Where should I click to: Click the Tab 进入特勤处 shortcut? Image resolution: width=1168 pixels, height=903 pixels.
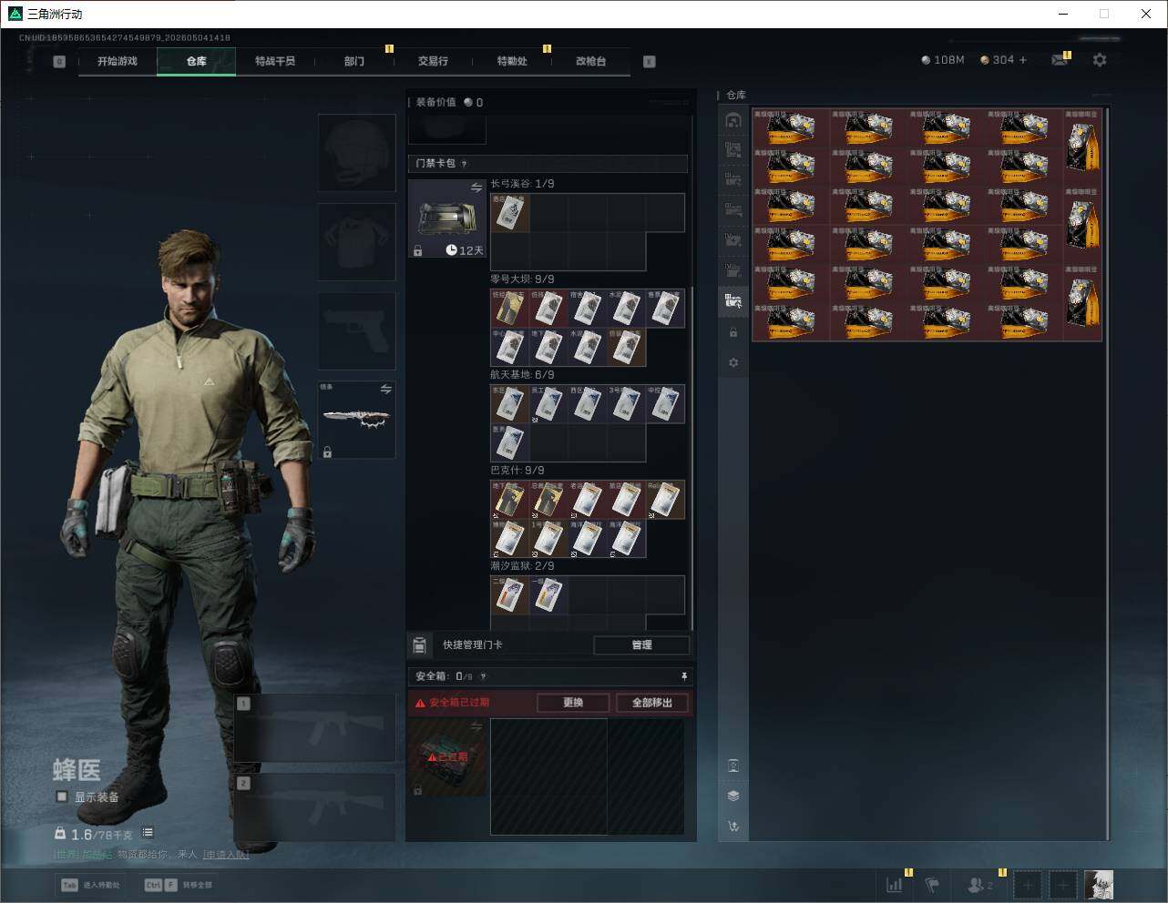tap(91, 885)
